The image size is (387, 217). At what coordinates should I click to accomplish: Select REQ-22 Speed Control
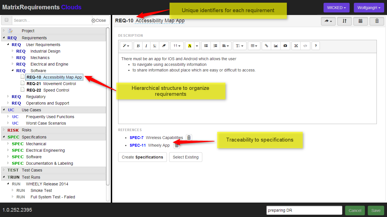(48, 90)
